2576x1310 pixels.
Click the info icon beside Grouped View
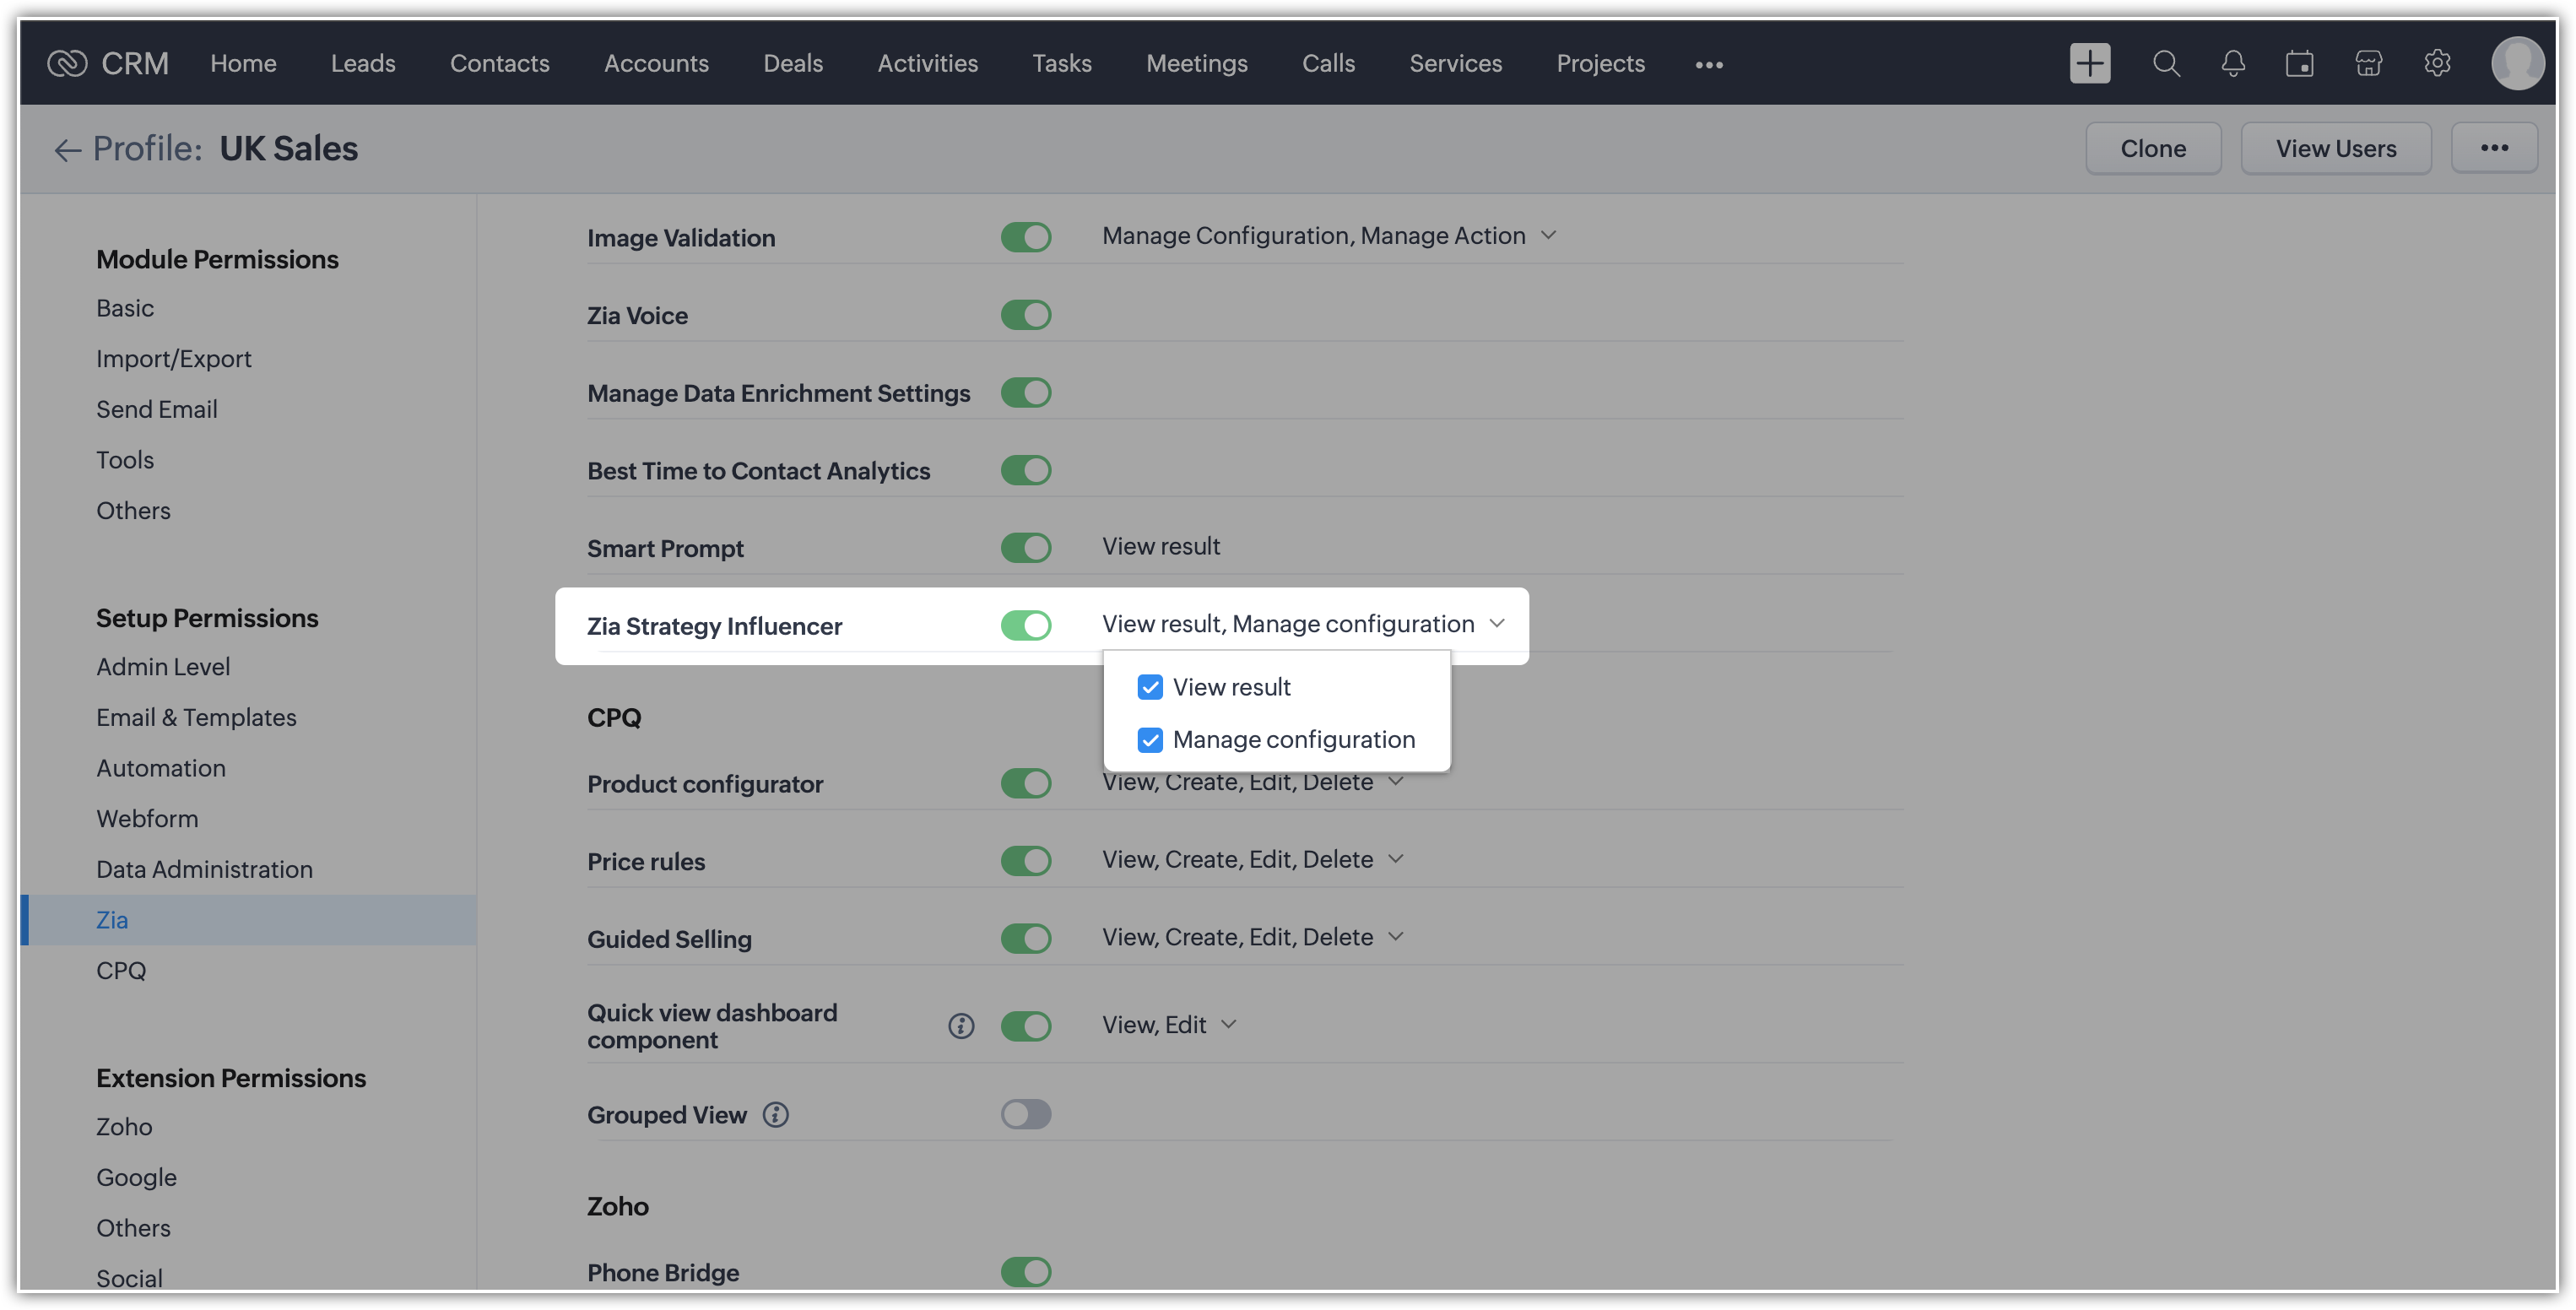tap(775, 1114)
